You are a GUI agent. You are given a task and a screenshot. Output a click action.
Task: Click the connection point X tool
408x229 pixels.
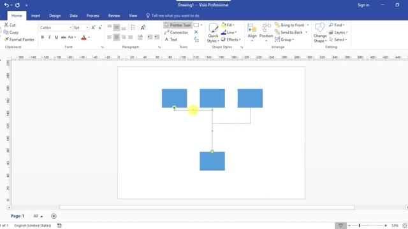[196, 32]
